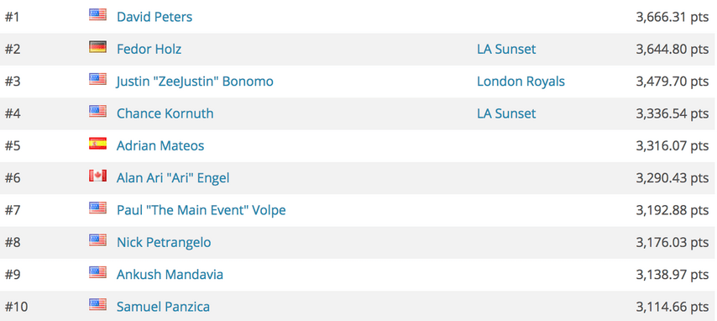Viewport: 717px width, 321px height.
Task: Click the German flag next to Fedor Holz
Action: click(97, 47)
